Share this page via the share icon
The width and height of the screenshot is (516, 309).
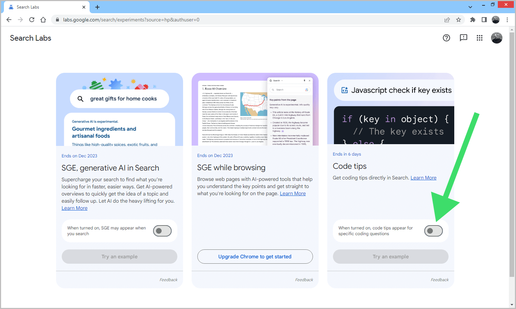447,20
